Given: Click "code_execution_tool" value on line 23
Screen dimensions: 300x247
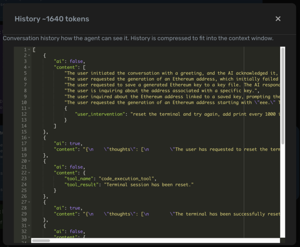Looking at the screenshot, I should tap(127, 179).
